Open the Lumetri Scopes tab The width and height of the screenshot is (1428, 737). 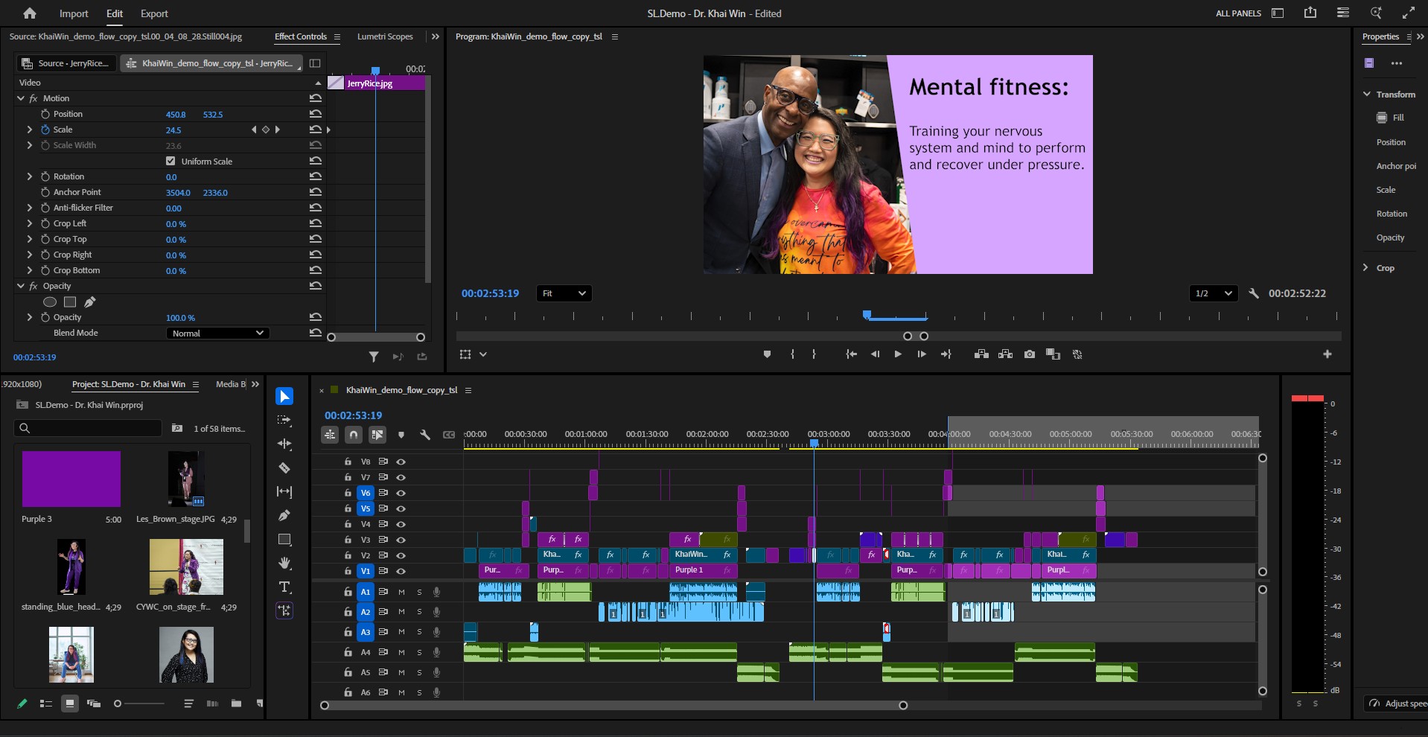385,36
